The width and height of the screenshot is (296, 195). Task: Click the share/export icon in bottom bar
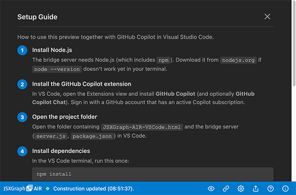point(256,189)
